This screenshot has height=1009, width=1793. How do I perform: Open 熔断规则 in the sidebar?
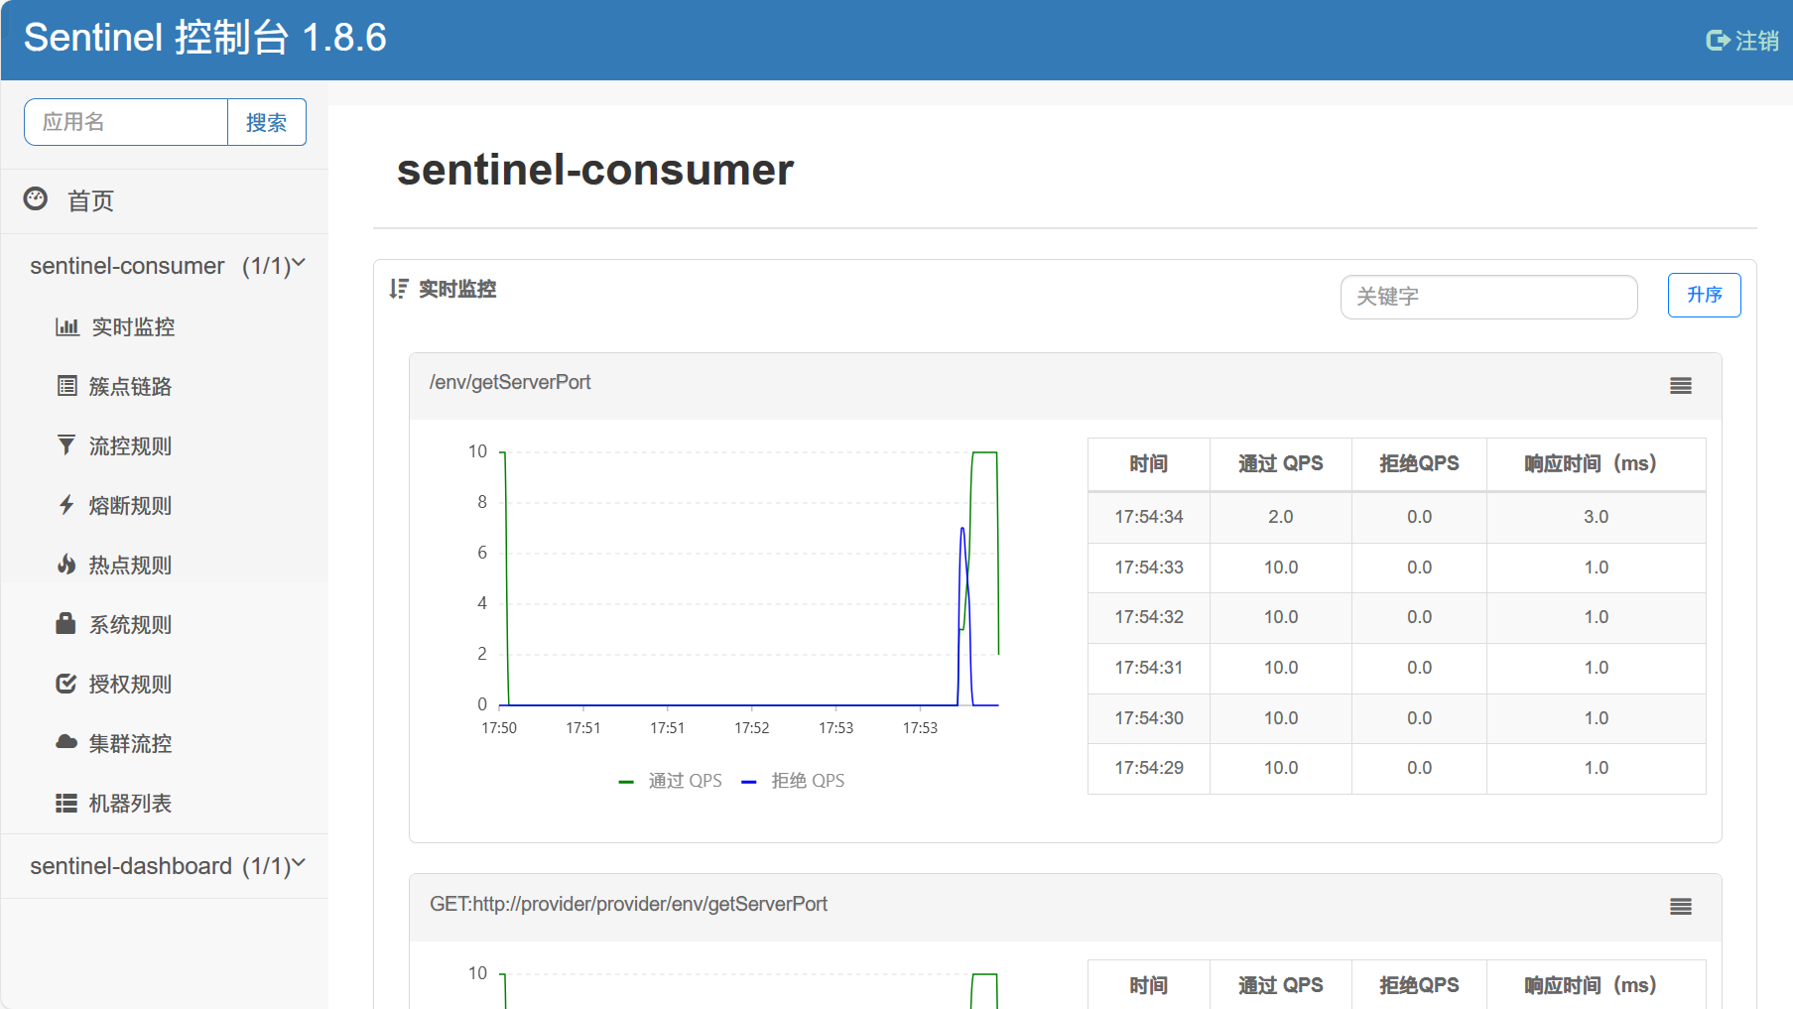coord(130,505)
